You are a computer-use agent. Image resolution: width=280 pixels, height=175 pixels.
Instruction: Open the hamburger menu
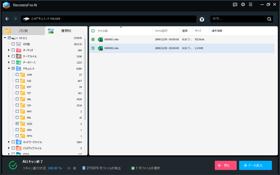[250, 4]
